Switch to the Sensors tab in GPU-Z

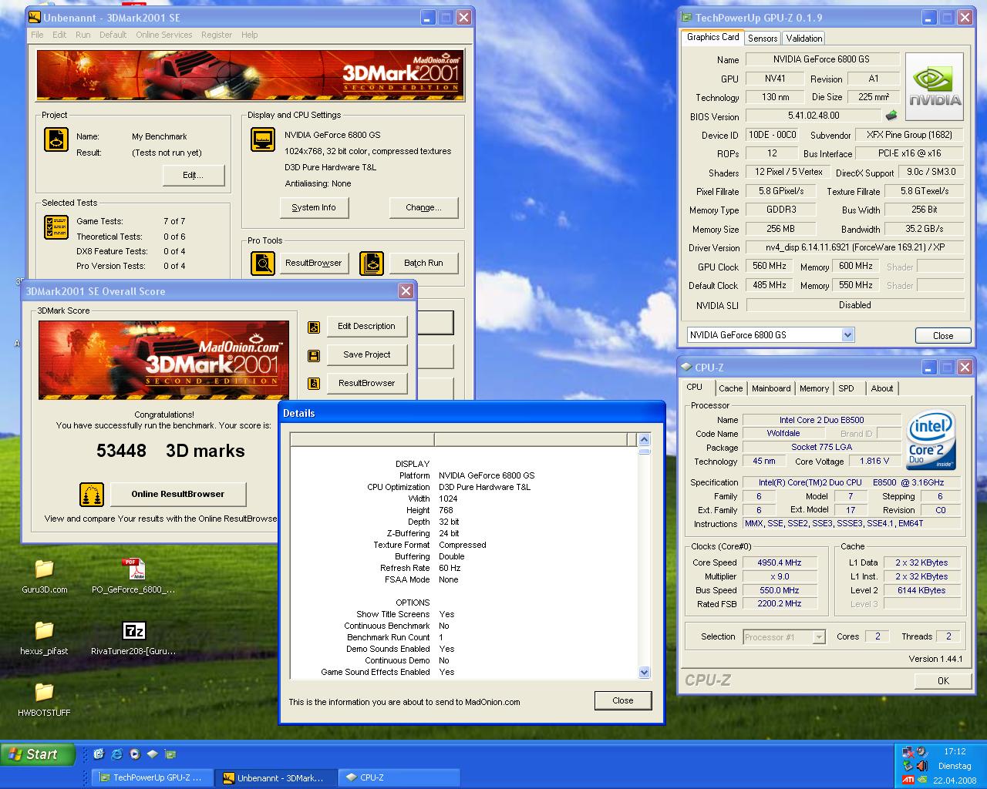(x=763, y=39)
